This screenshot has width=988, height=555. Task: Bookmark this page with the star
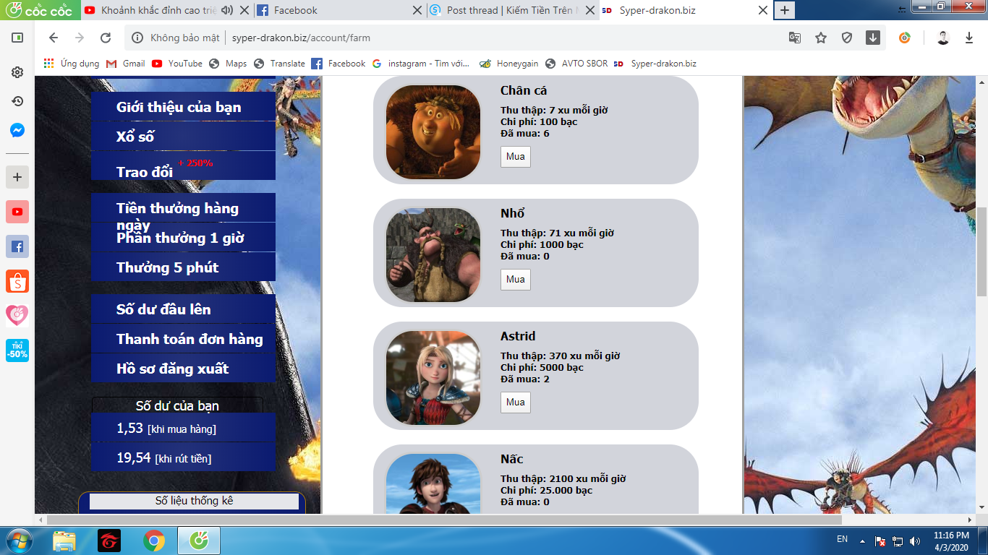821,38
